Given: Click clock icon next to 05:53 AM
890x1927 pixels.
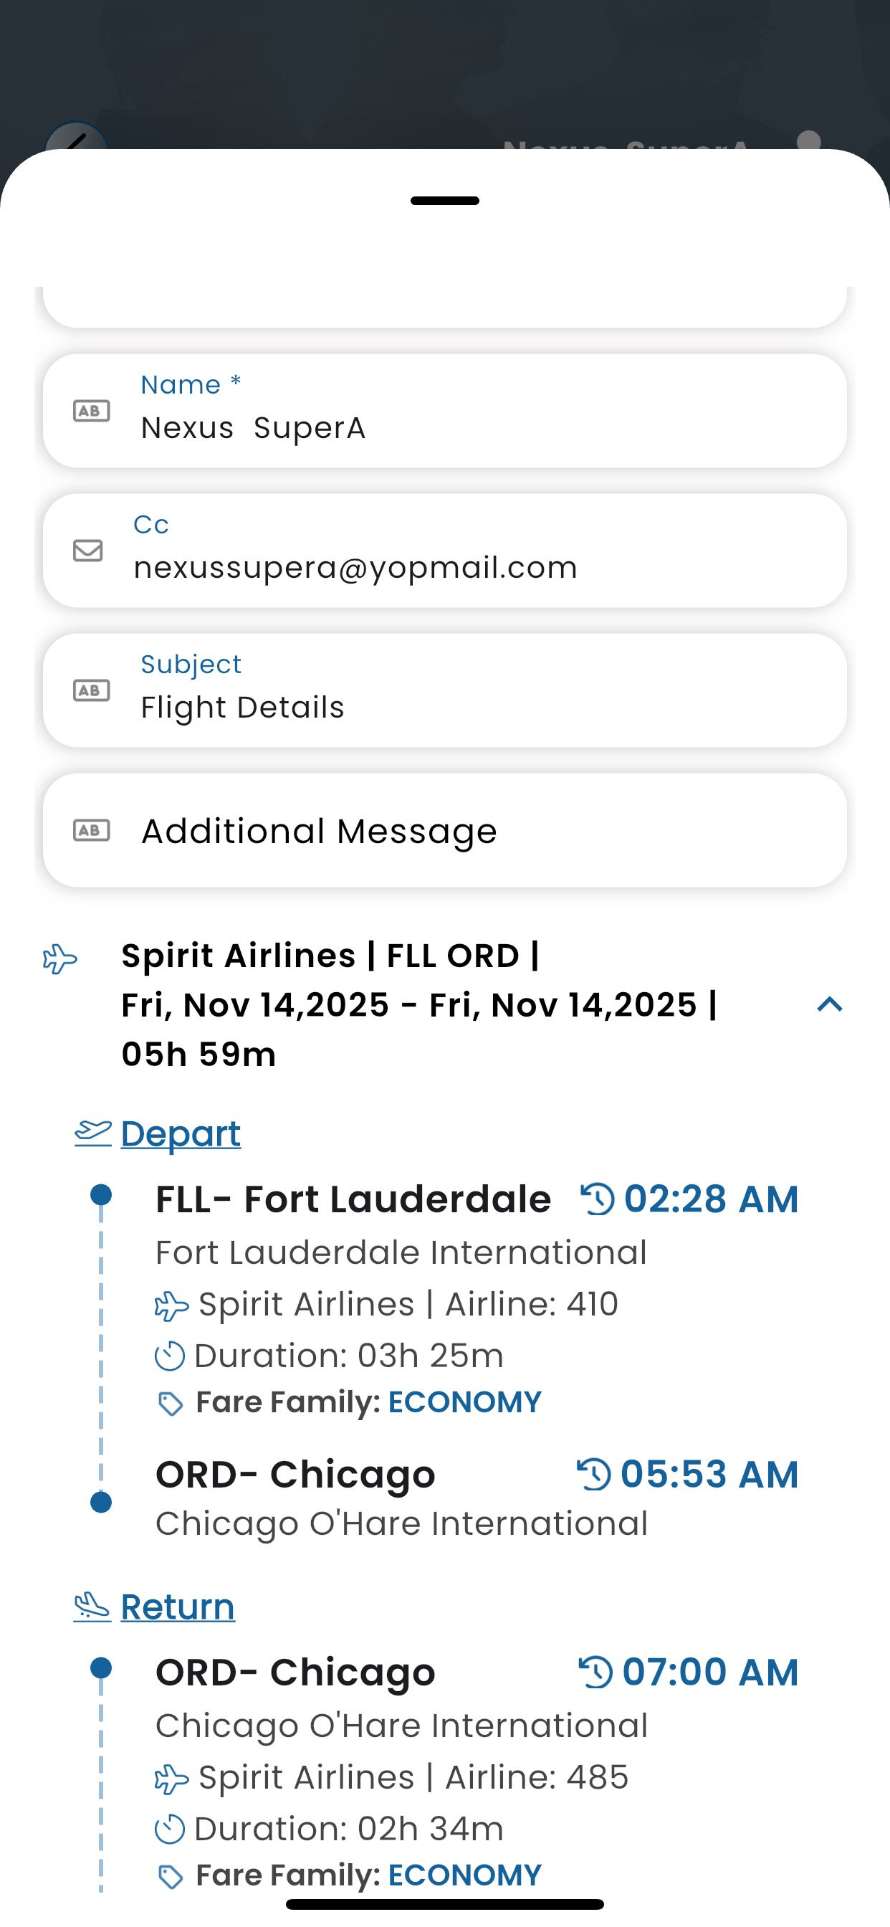Looking at the screenshot, I should coord(595,1474).
